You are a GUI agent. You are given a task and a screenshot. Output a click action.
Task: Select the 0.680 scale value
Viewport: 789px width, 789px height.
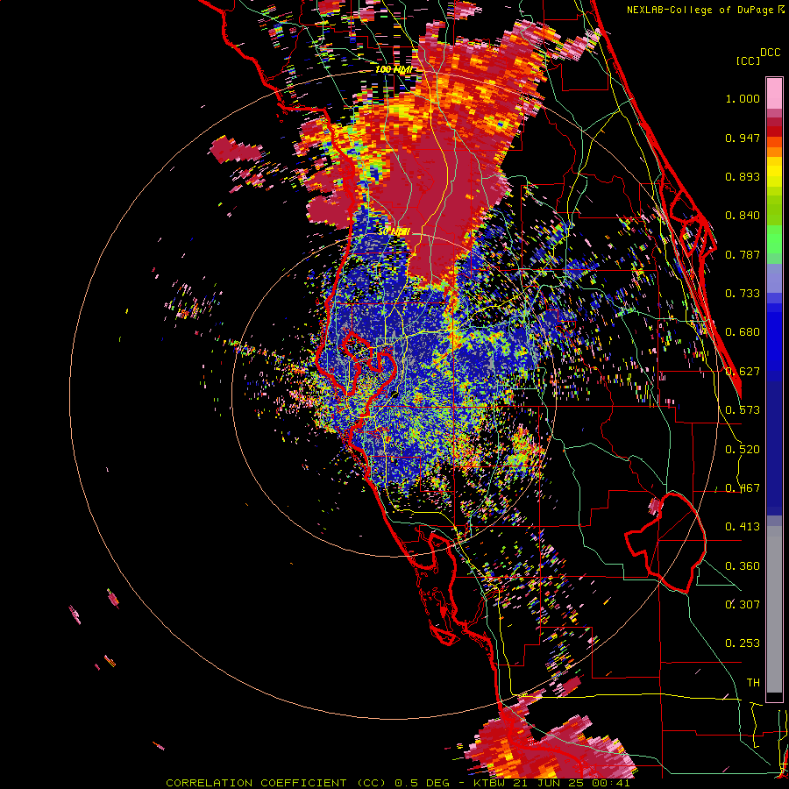coord(743,332)
